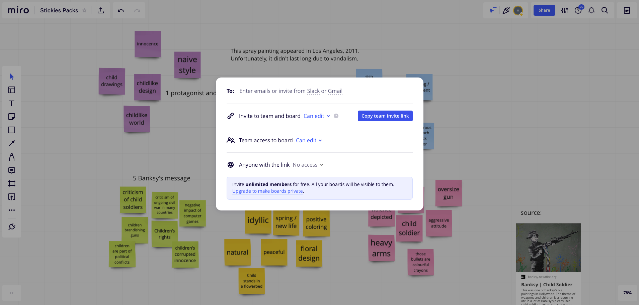Star the Stickies Packs board
This screenshot has height=305, width=639.
85,10
